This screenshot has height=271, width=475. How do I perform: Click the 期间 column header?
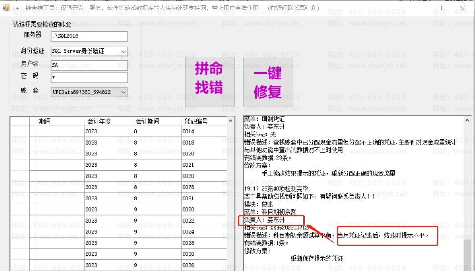coord(60,121)
